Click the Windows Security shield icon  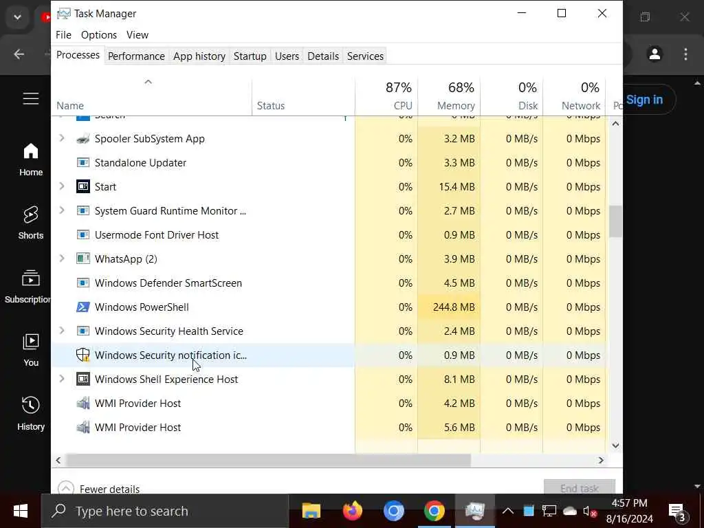coord(83,355)
